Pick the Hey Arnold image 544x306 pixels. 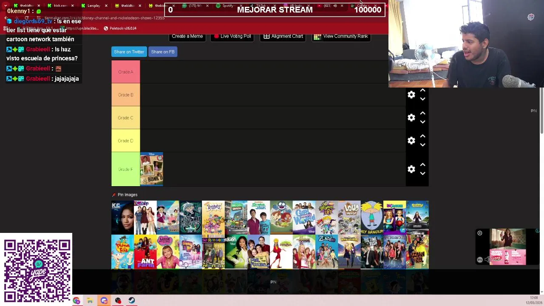coord(372,218)
